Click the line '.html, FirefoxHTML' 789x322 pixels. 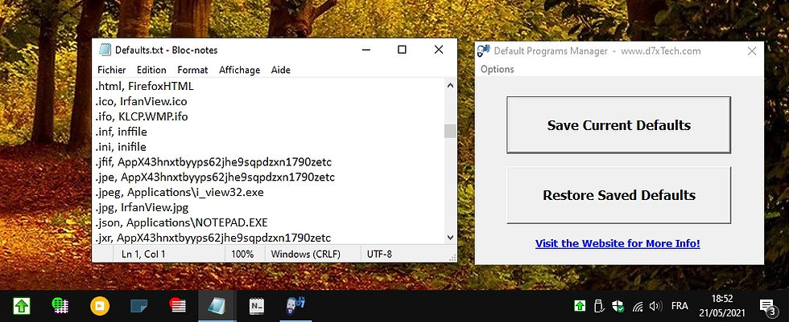click(x=144, y=86)
